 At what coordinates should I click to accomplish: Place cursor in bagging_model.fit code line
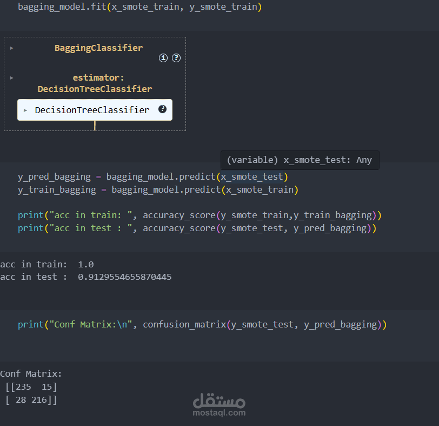click(140, 6)
